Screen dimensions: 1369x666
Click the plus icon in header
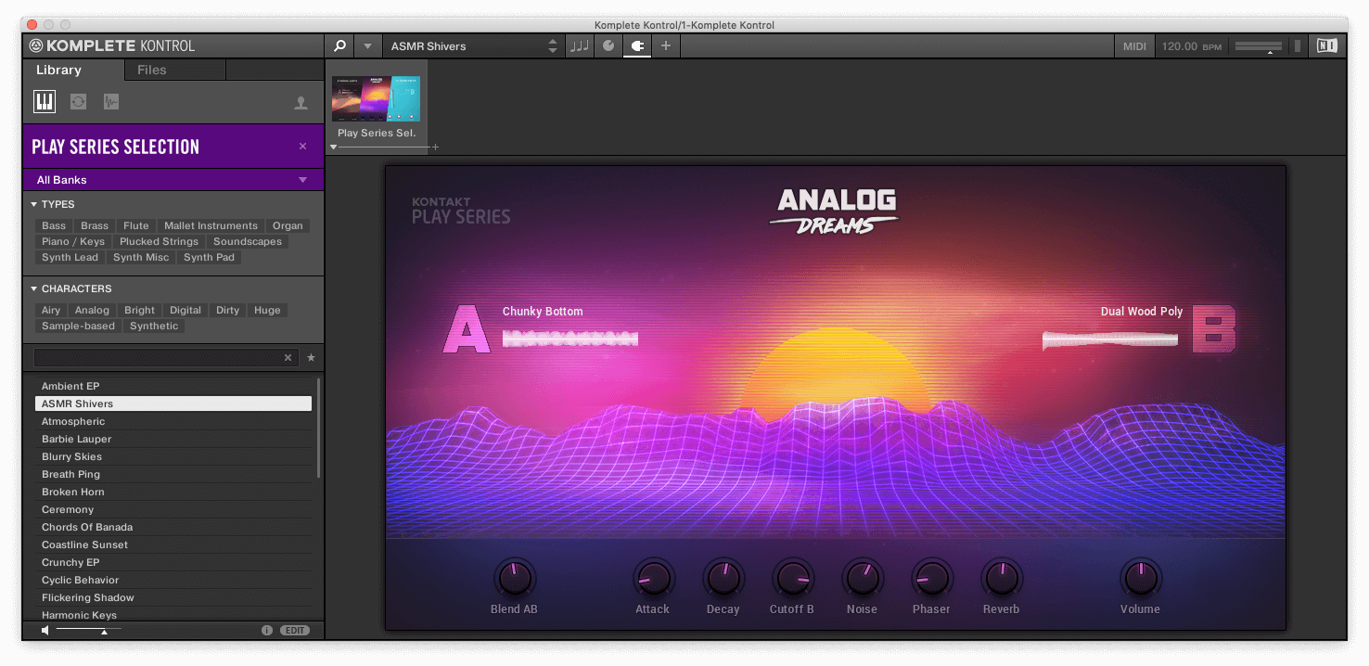pos(665,45)
